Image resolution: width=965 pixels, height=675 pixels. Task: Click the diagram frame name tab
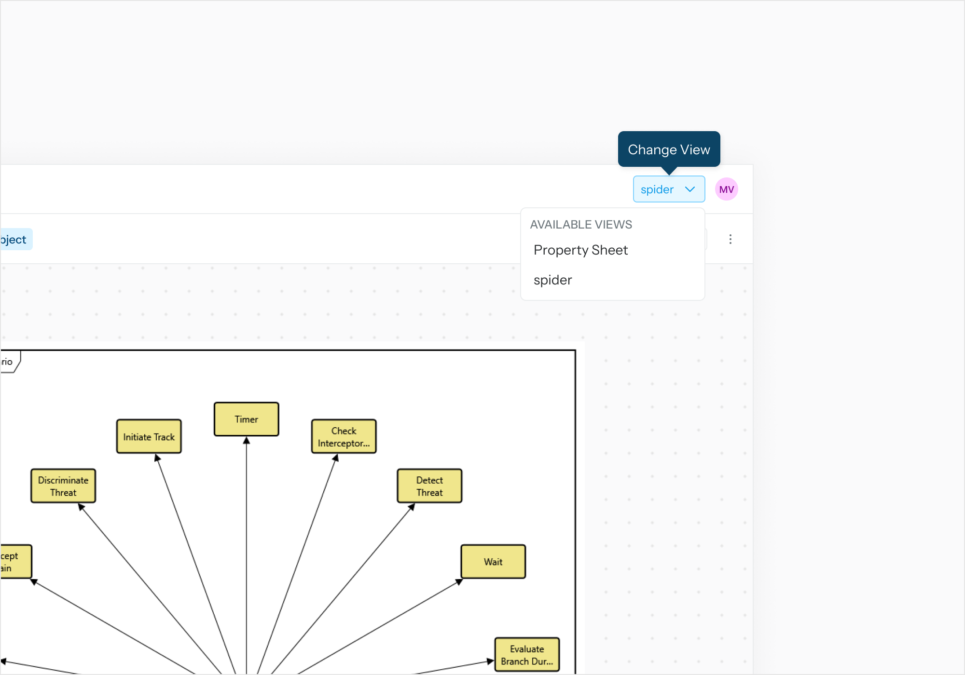(9, 362)
